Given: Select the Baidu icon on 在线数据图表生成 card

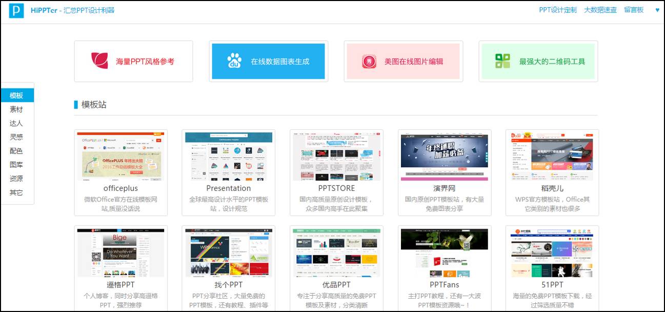Looking at the screenshot, I should point(234,60).
